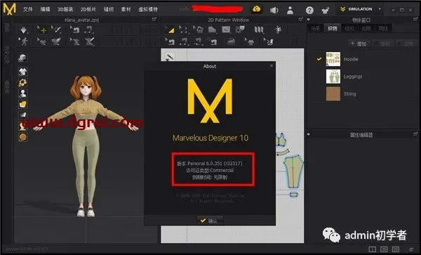
Task: Select the Transform Pattern tool with yellow triangle
Action: coord(171,30)
